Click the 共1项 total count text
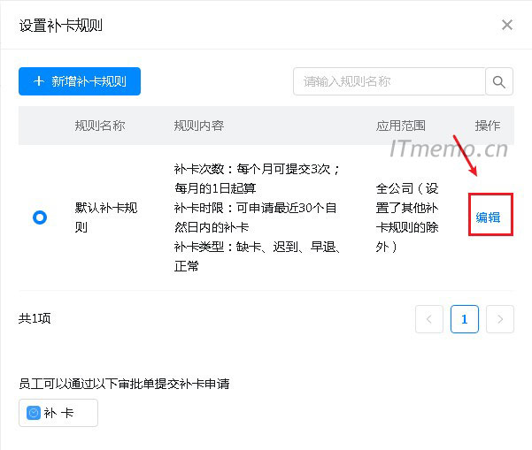 pyautogui.click(x=35, y=318)
